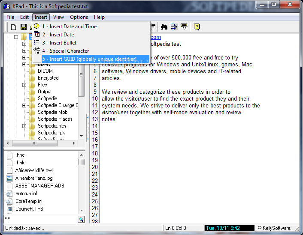
Task: Click the KellySoftware copyright status text
Action: (274, 228)
